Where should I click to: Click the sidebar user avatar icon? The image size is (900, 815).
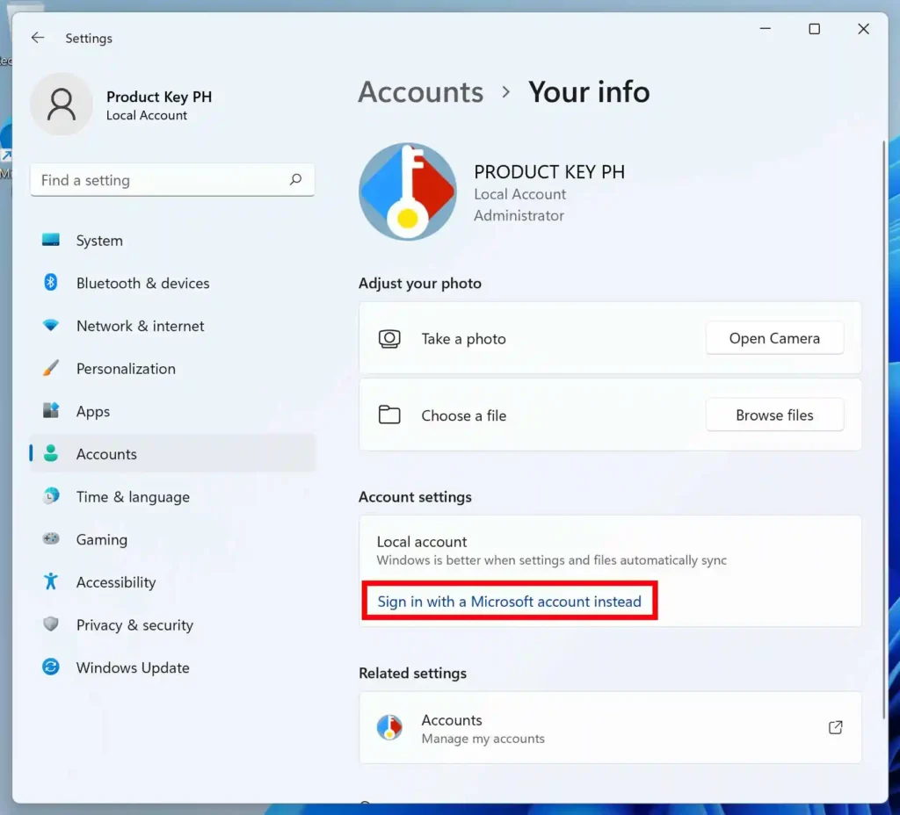coord(62,104)
